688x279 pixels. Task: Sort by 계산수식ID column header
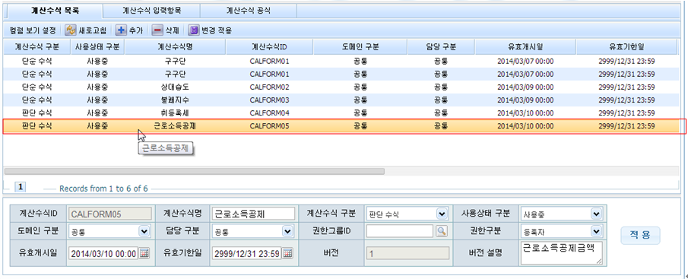pyautogui.click(x=269, y=47)
